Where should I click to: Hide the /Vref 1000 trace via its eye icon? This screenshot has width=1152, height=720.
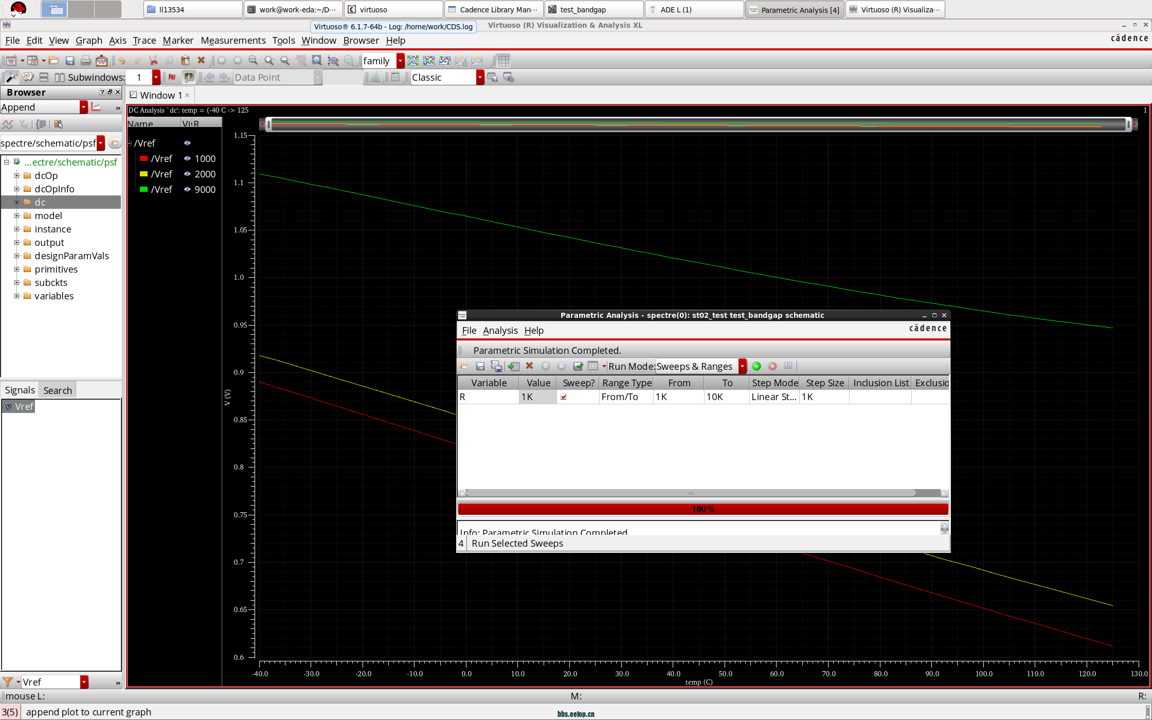point(187,158)
